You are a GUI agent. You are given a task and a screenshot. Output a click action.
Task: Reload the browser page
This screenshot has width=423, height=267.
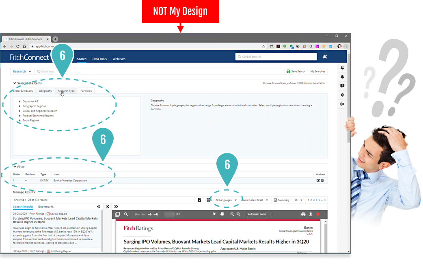[x=18, y=46]
